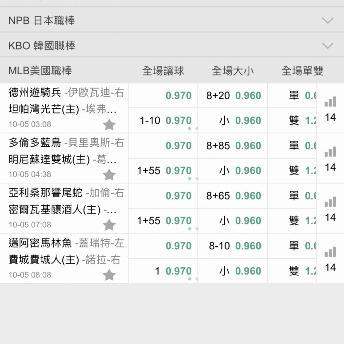Select 多倫多藍鳥 handicap odds 0.970

[163, 146]
